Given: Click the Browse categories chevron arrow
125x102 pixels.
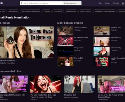Looking at the screenshot, I should 79,3.
